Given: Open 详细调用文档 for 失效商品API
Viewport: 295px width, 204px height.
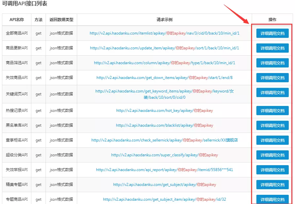Looking at the screenshot, I should 272,78.
